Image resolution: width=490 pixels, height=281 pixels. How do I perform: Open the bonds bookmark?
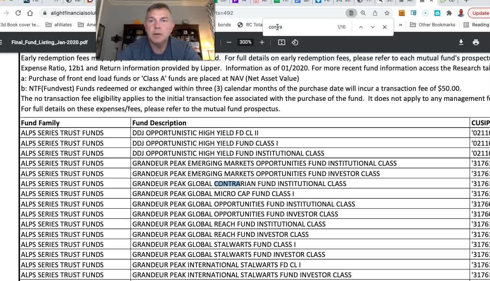pyautogui.click(x=224, y=25)
